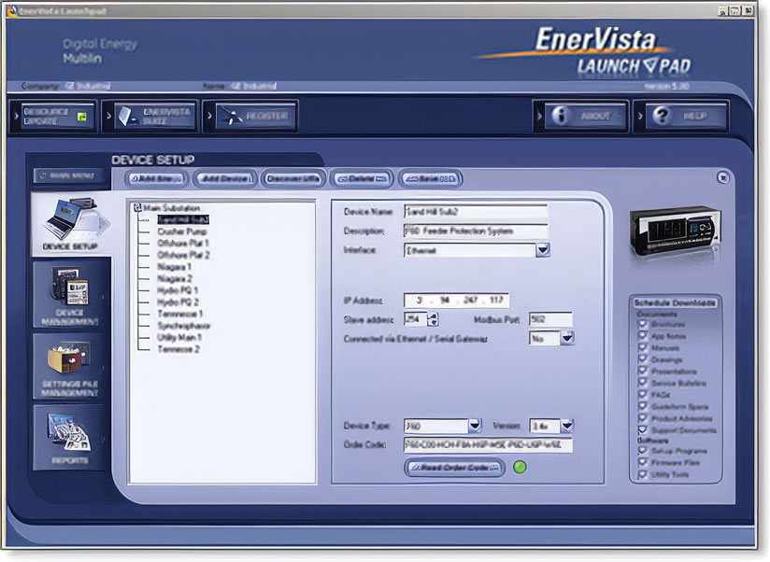Toggle the Firmware Files checkbox

pyautogui.click(x=642, y=462)
